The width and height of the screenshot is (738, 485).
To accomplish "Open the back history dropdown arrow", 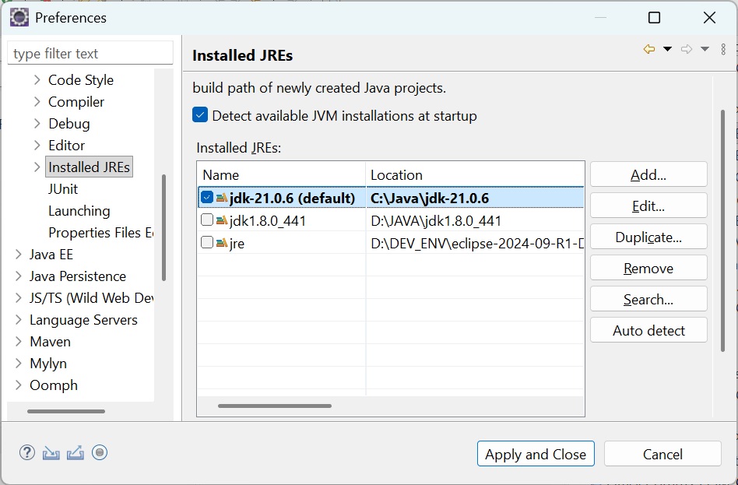I will [x=667, y=49].
